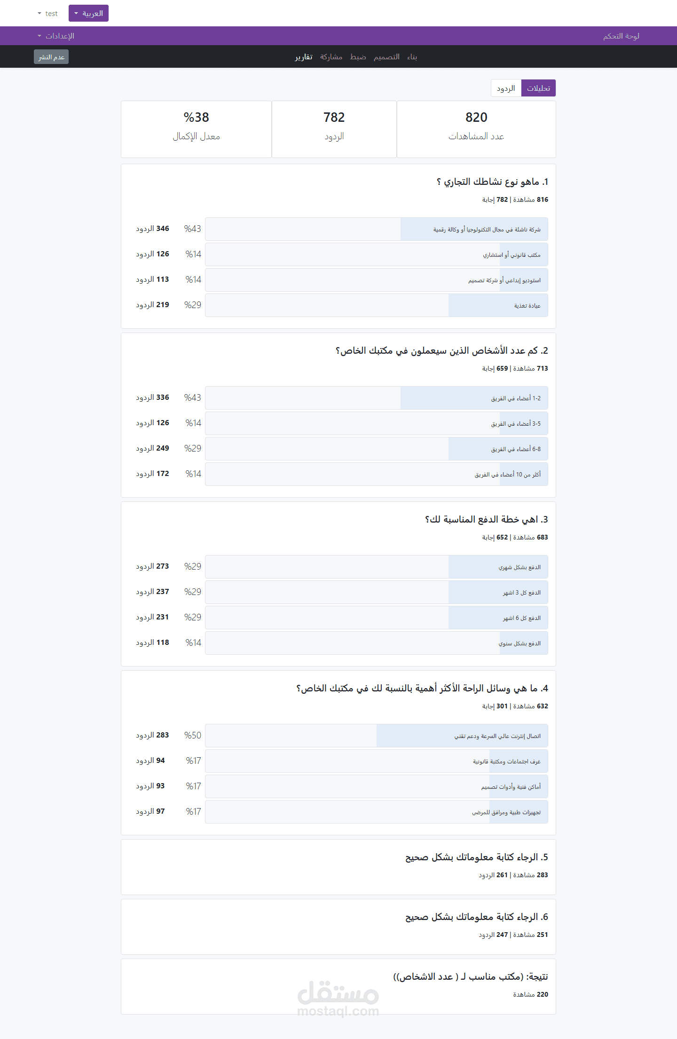Click the الدفع بشكل شهري answer bar
This screenshot has height=1039, width=677.
[x=376, y=567]
